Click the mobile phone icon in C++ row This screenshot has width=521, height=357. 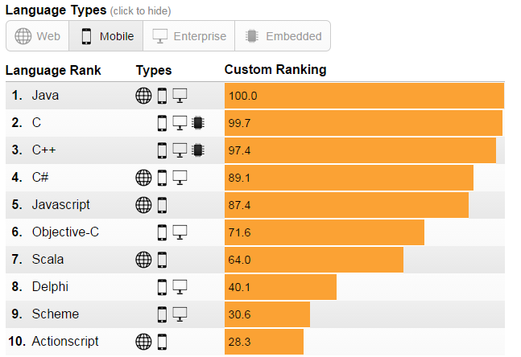[x=162, y=150]
